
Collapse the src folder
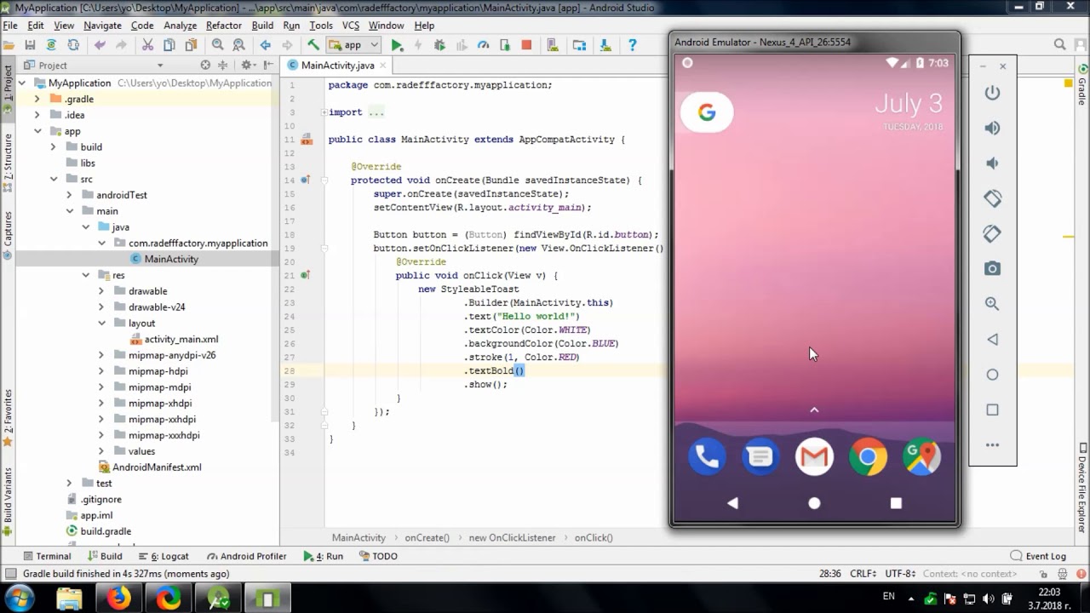(x=53, y=179)
